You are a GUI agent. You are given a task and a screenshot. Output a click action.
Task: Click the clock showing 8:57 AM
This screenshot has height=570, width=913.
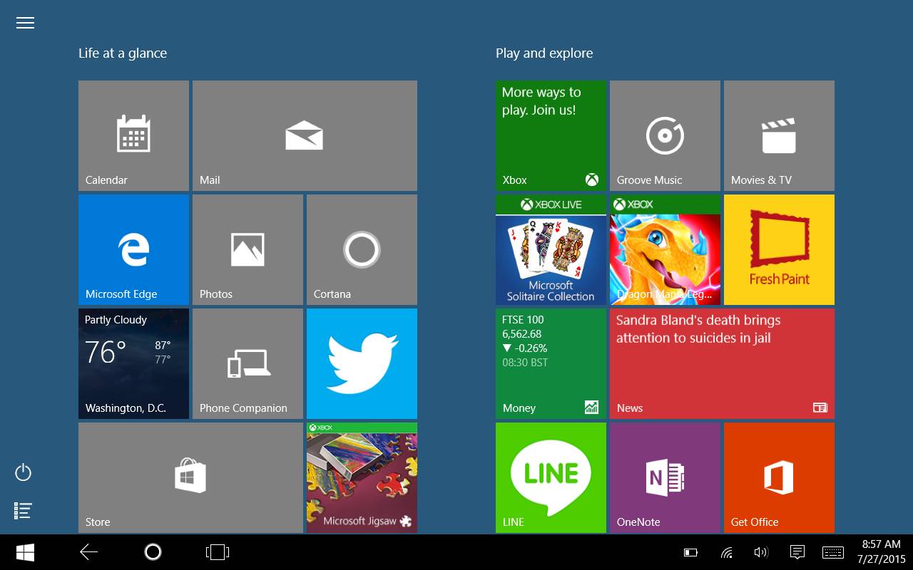(881, 544)
